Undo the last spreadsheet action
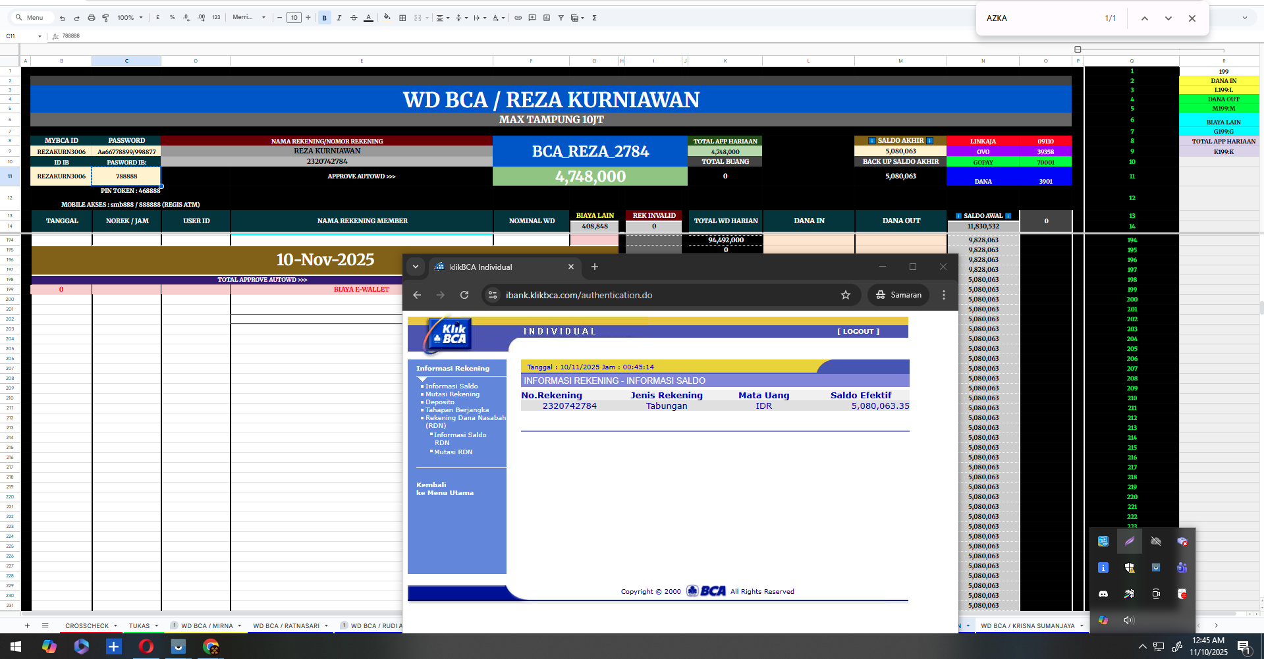 (x=63, y=18)
